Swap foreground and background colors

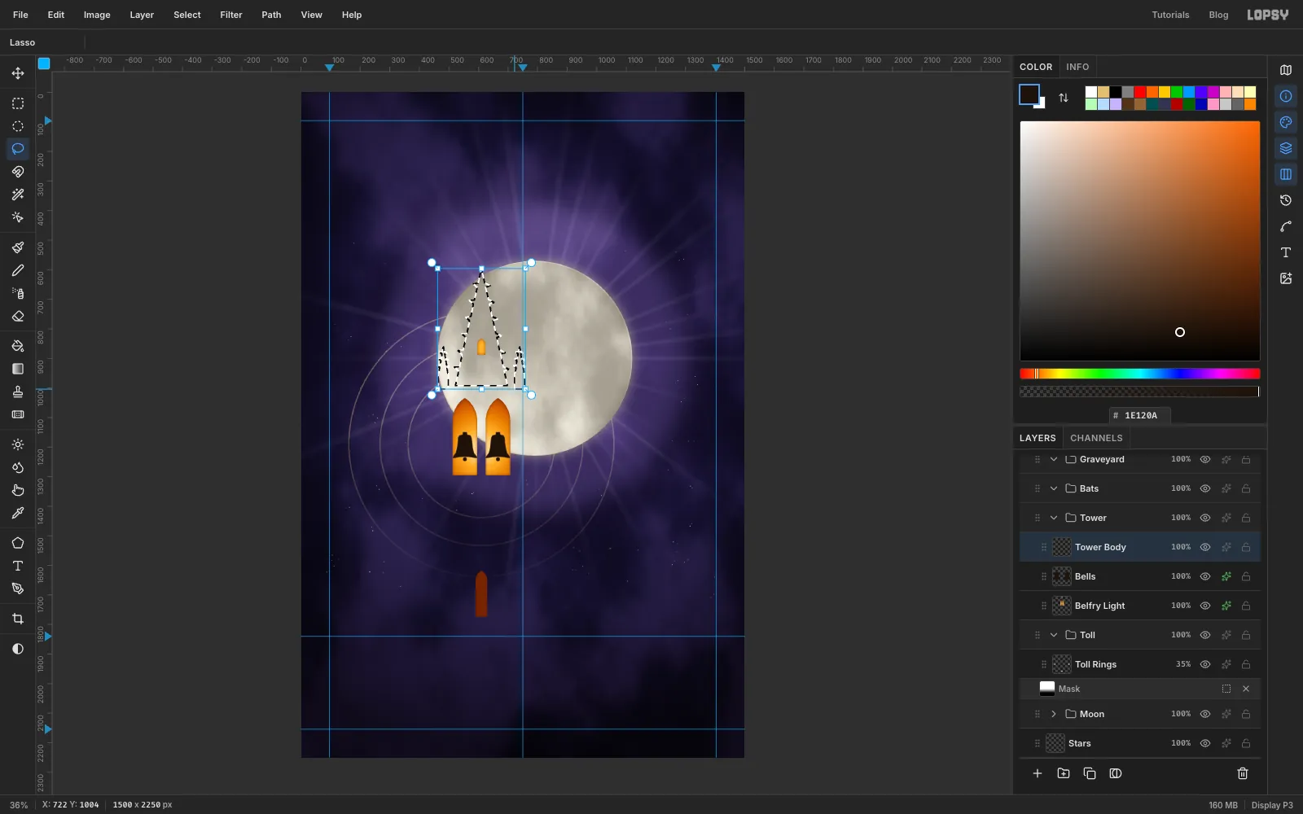tap(1064, 98)
